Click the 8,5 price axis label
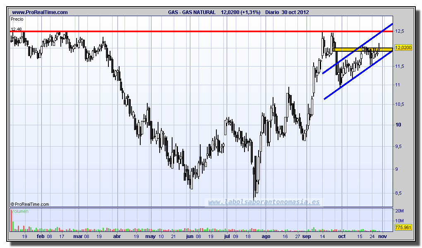The image size is (422, 248). (x=398, y=193)
